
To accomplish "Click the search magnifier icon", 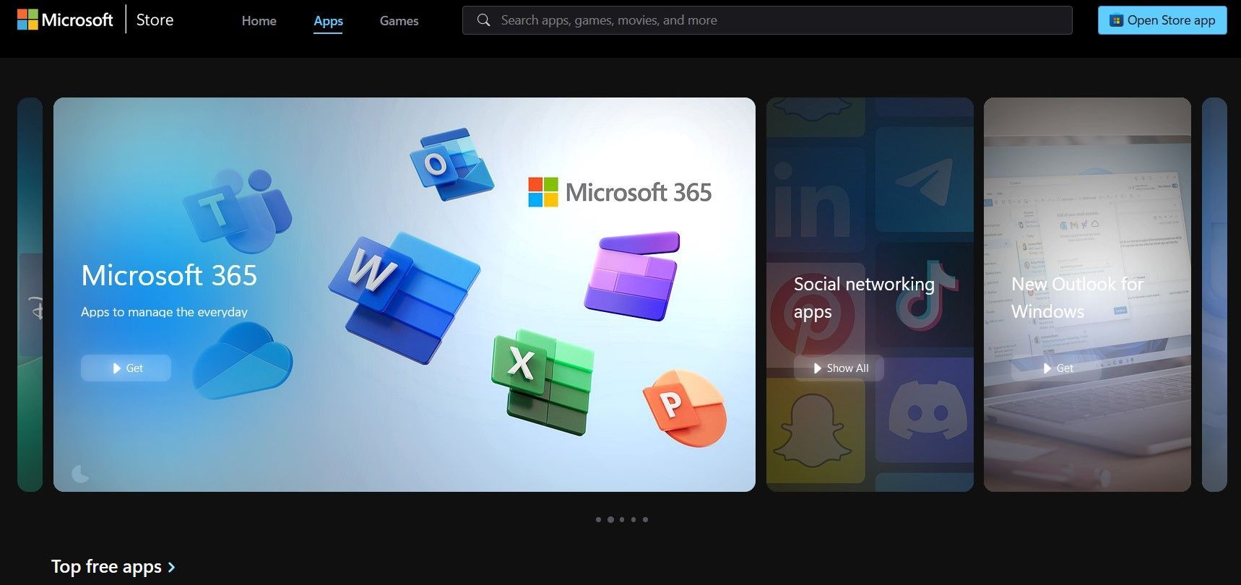I will [483, 20].
